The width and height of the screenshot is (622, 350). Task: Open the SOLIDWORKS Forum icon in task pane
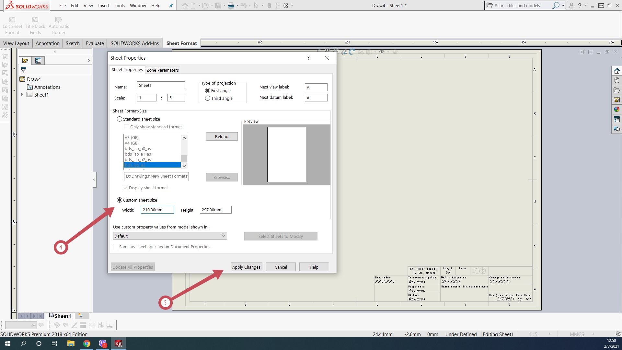616,129
